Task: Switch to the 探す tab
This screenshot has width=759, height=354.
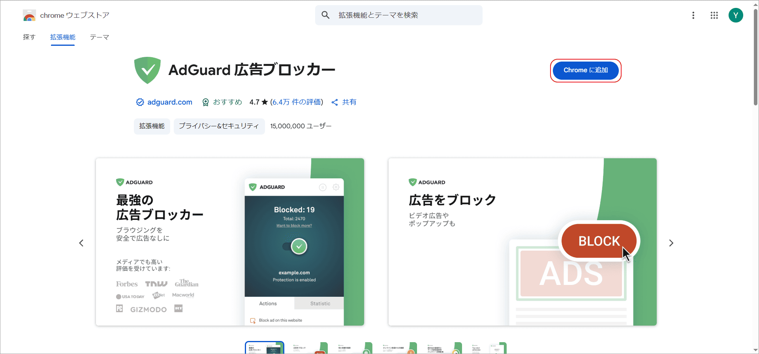Action: (x=29, y=37)
